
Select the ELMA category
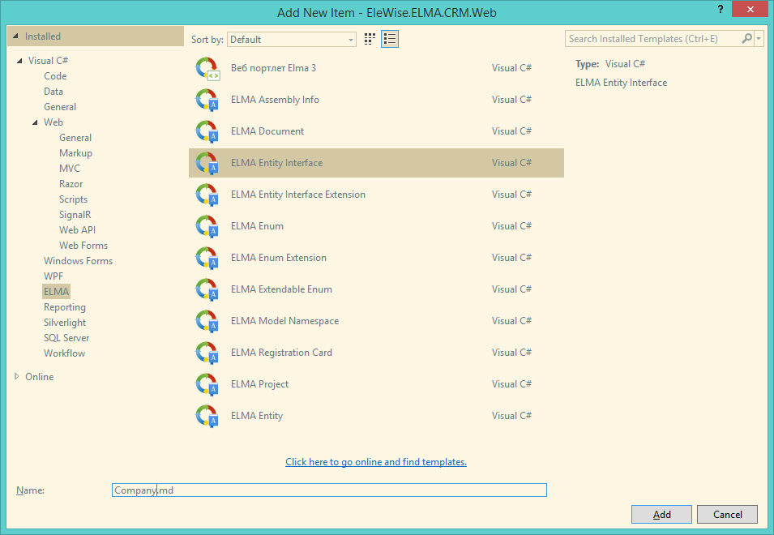tap(56, 291)
